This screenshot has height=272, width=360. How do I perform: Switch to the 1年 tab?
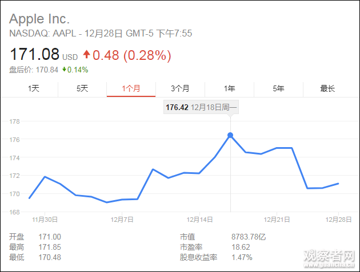click(x=229, y=88)
